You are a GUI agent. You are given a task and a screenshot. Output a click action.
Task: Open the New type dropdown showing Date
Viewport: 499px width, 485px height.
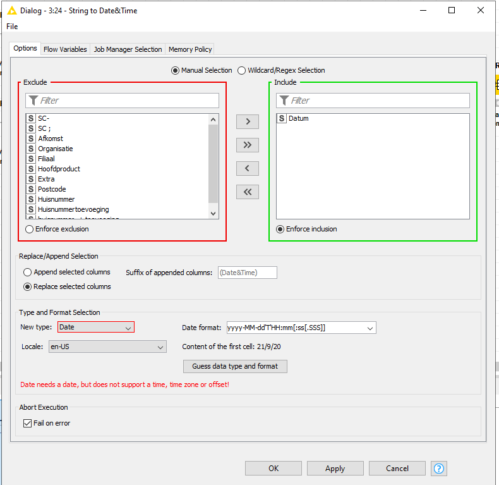(x=96, y=327)
